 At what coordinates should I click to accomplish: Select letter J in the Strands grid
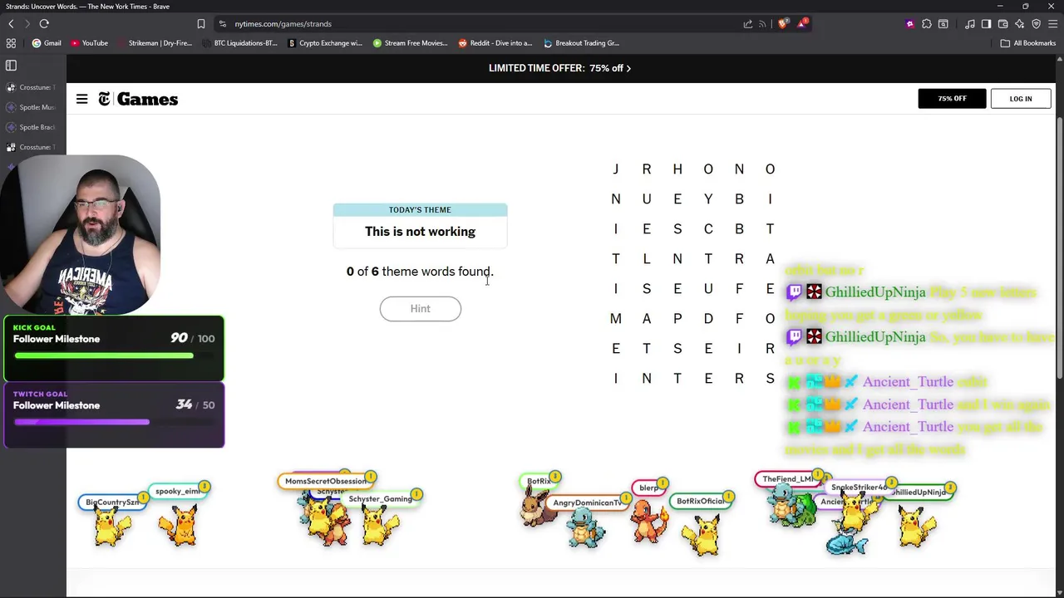click(x=616, y=169)
